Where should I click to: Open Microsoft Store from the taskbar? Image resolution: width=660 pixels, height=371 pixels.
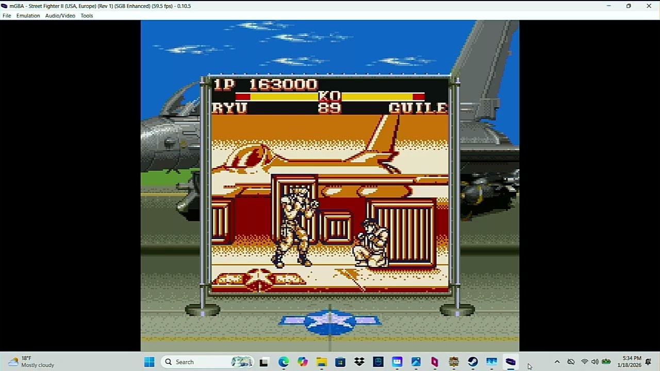click(340, 362)
